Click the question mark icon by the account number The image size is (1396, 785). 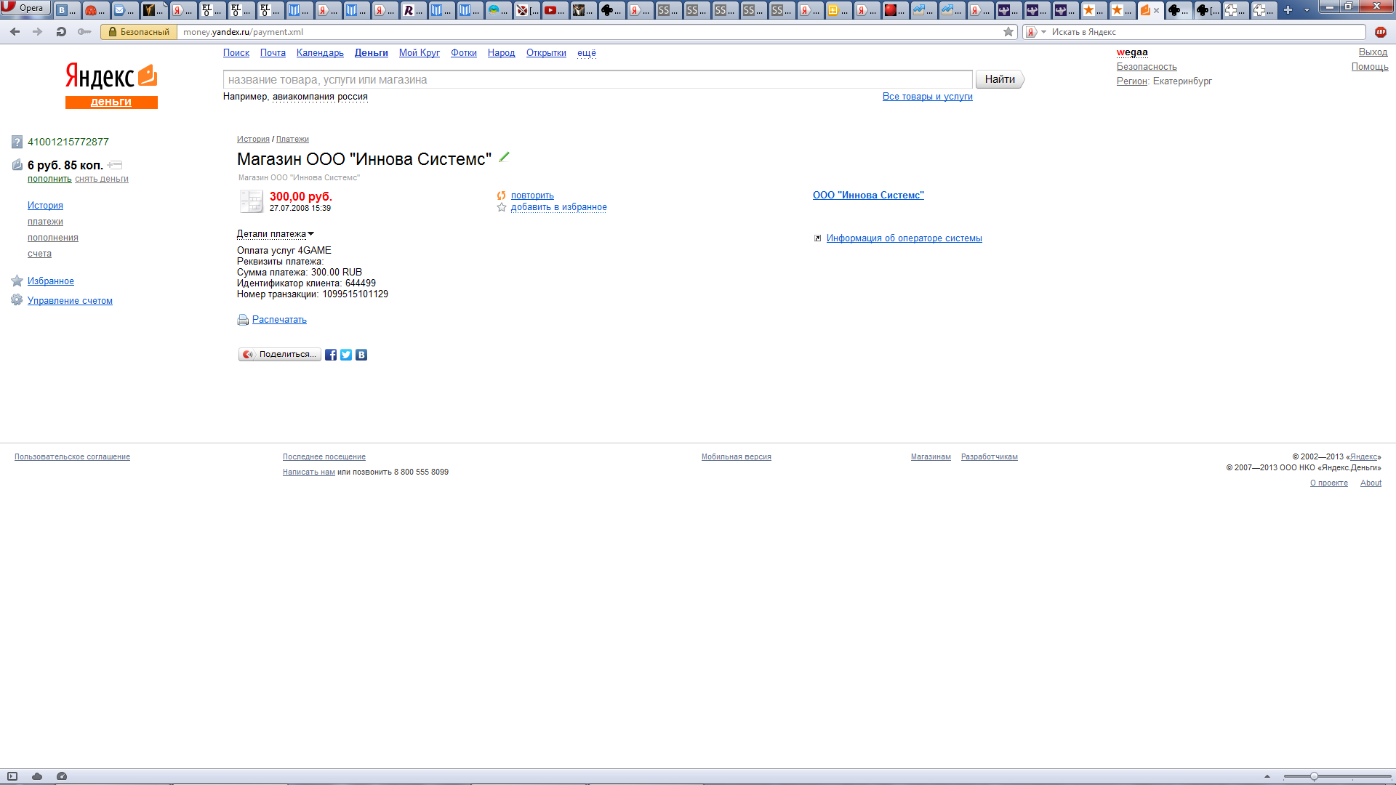click(x=17, y=142)
